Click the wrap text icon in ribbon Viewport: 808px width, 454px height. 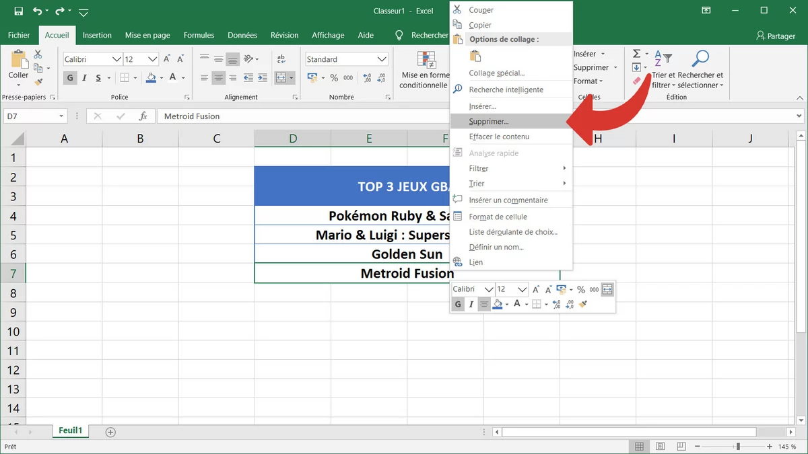coord(281,59)
